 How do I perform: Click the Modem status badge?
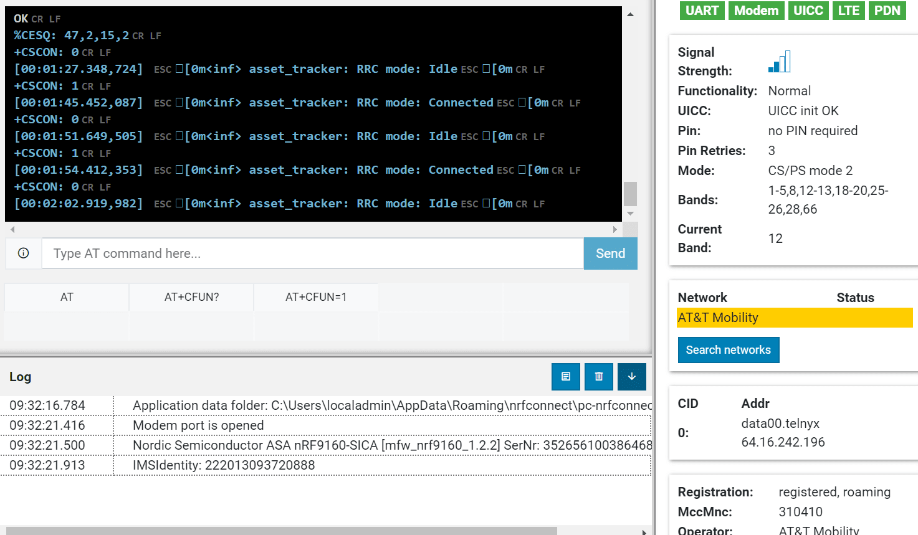[756, 11]
